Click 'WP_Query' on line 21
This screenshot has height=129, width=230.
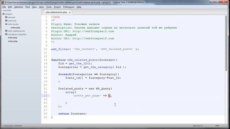pyautogui.click(x=103, y=89)
